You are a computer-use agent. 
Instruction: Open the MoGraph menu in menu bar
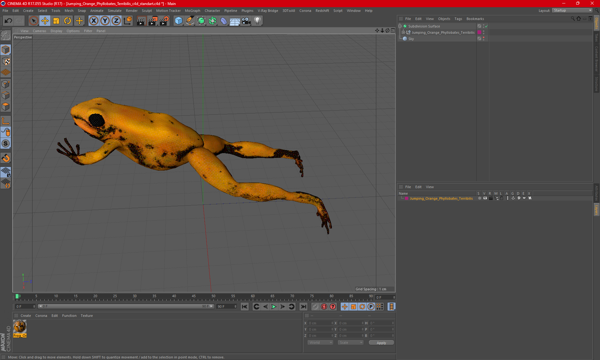(191, 10)
